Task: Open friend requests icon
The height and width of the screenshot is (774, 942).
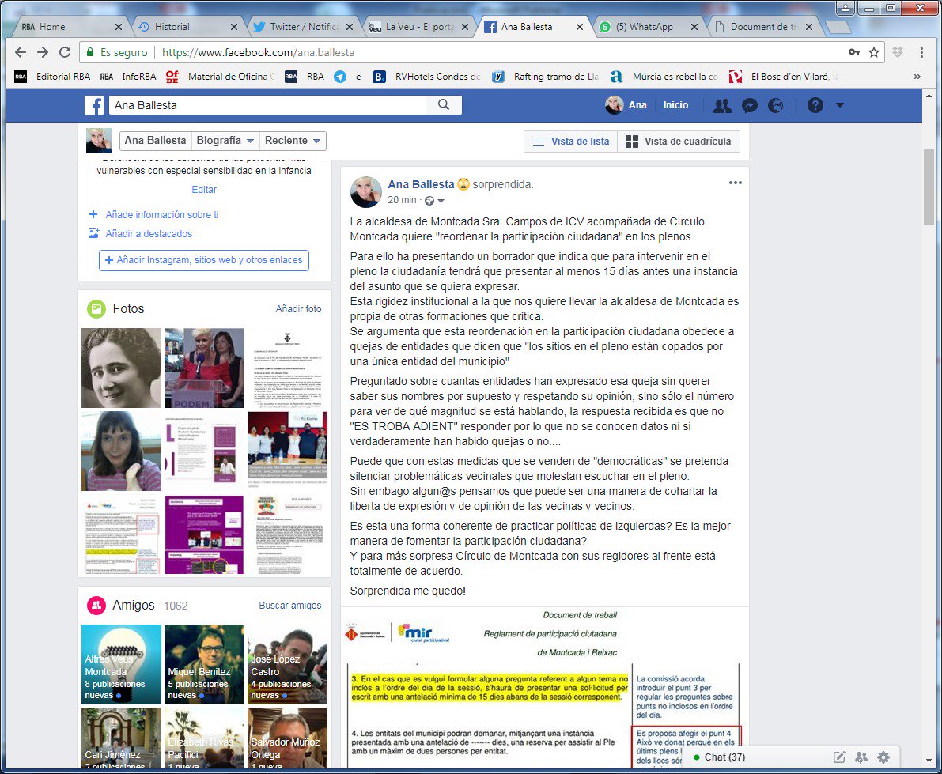Action: click(722, 106)
